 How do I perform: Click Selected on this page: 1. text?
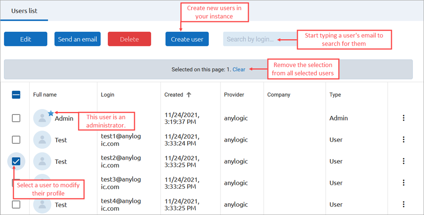tap(201, 69)
